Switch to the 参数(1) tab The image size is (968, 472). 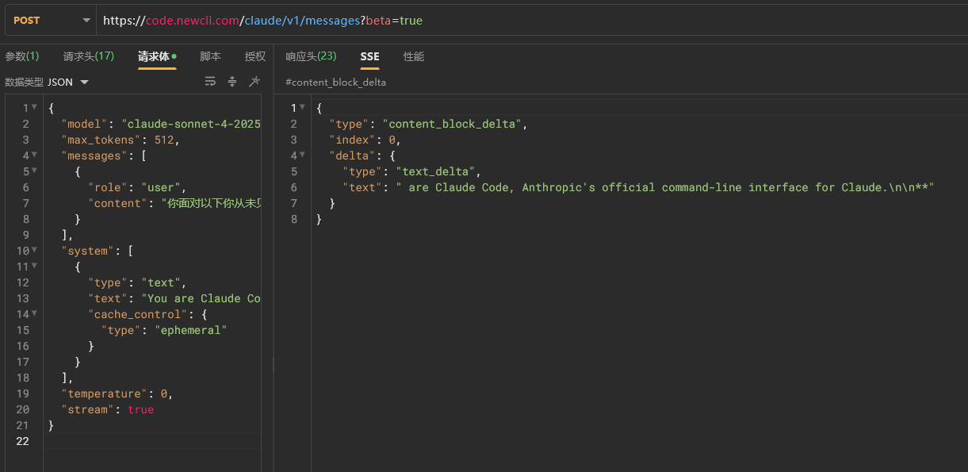[22, 56]
